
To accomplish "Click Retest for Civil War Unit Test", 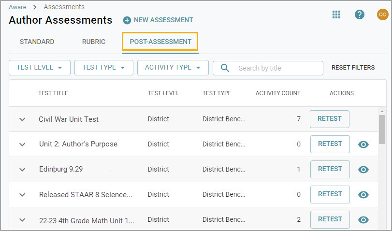I will [x=330, y=119].
